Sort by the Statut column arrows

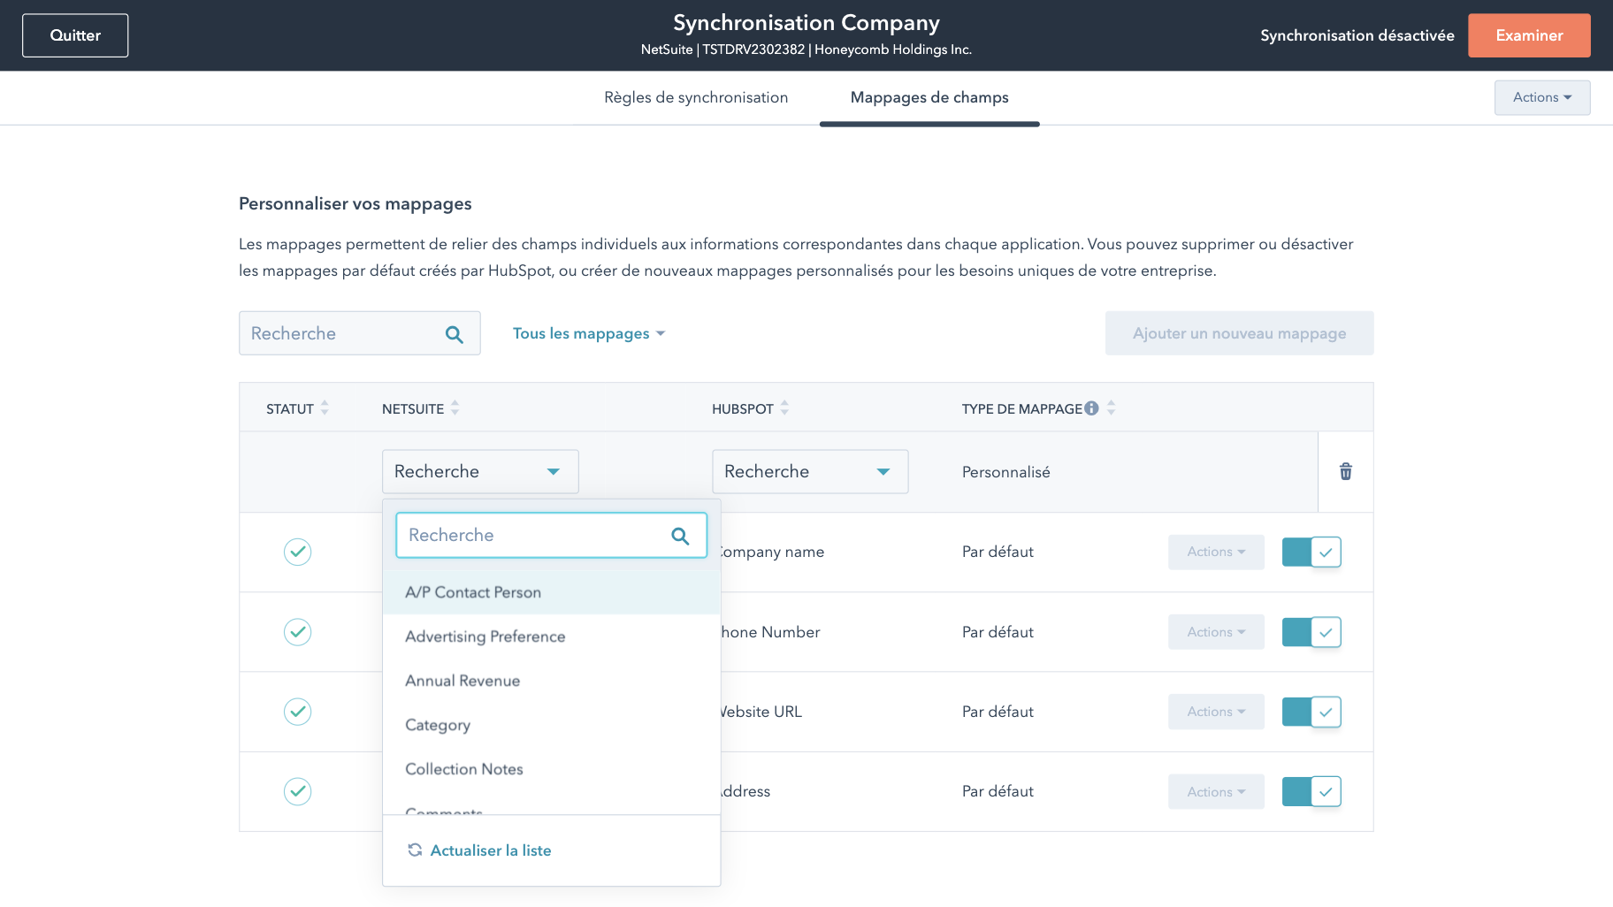pyautogui.click(x=325, y=408)
